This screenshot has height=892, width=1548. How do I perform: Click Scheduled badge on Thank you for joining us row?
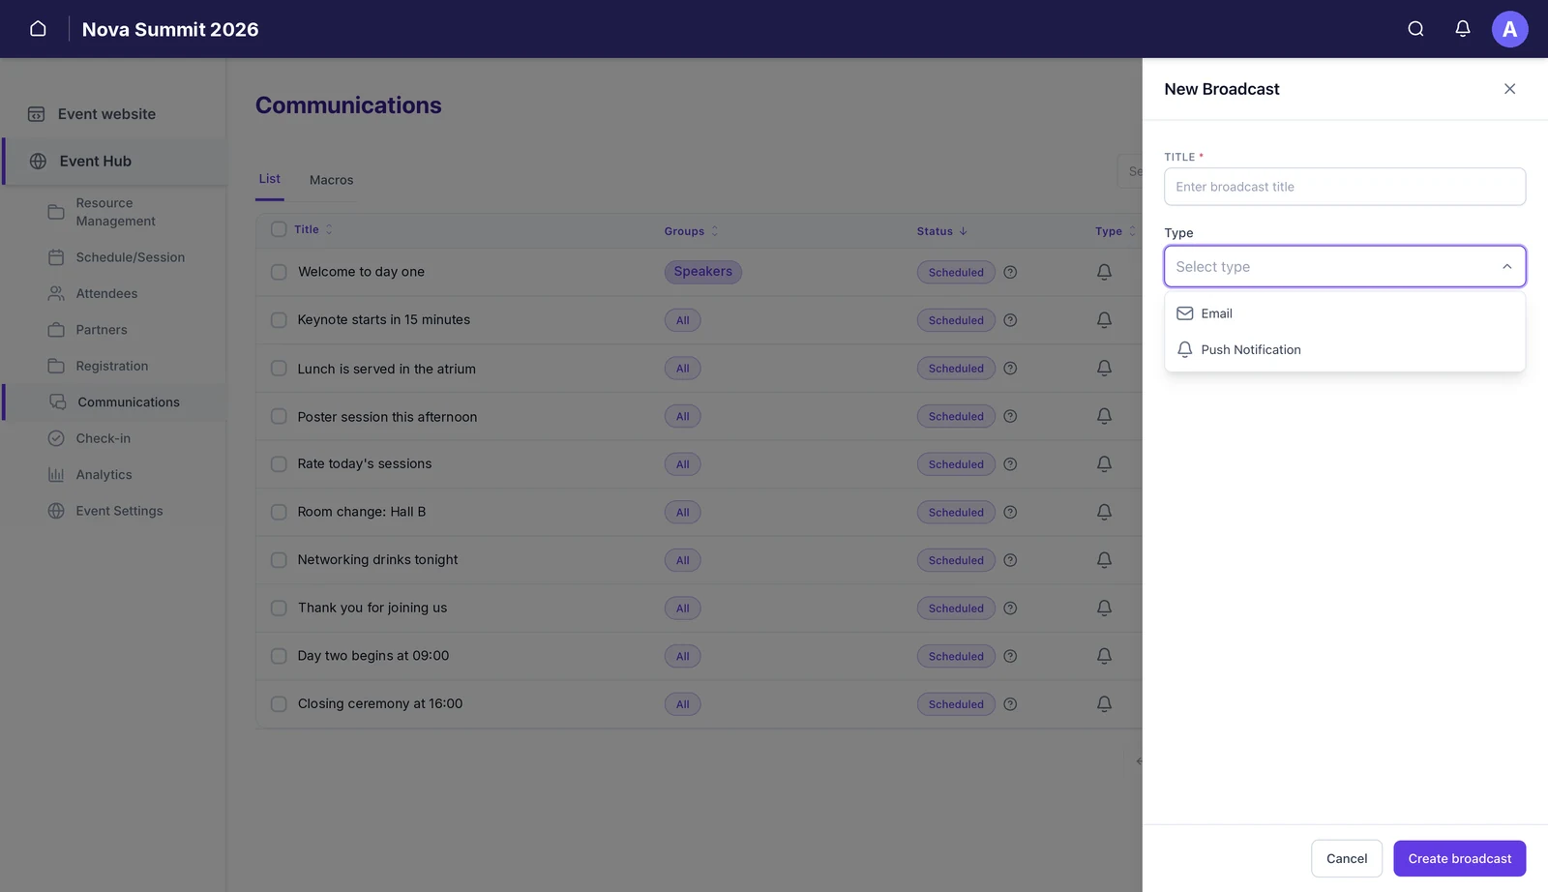coord(956,609)
